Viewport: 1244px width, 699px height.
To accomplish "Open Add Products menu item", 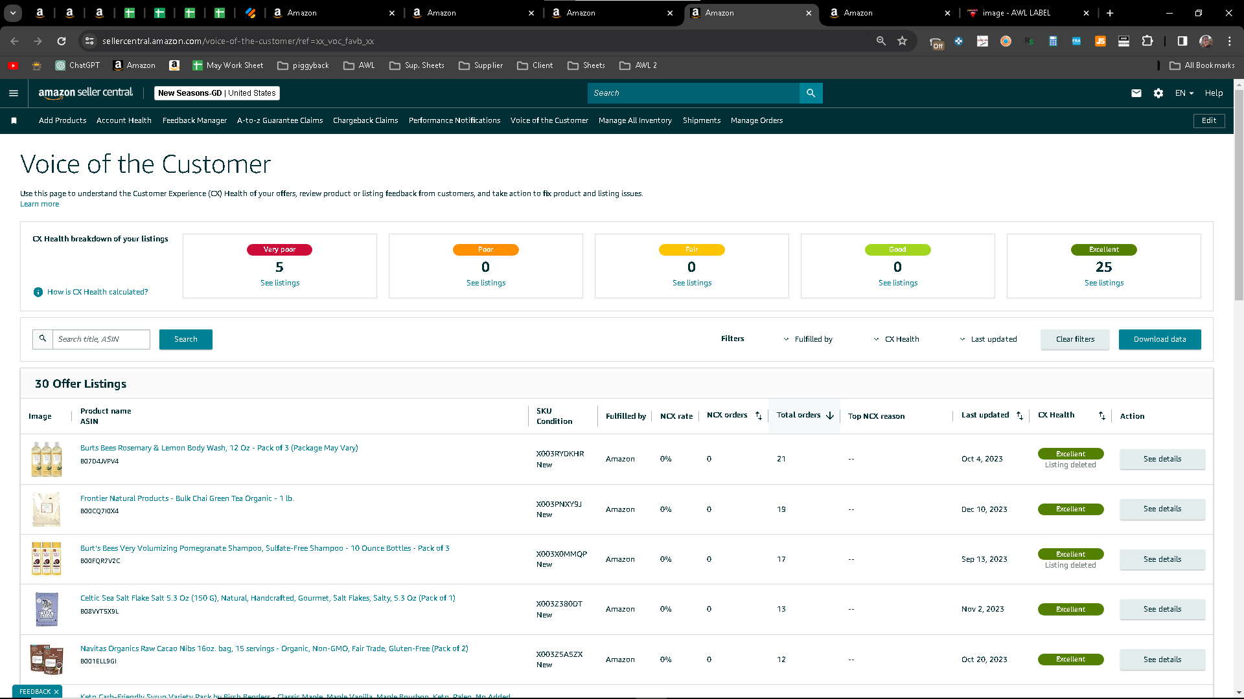I will [62, 120].
